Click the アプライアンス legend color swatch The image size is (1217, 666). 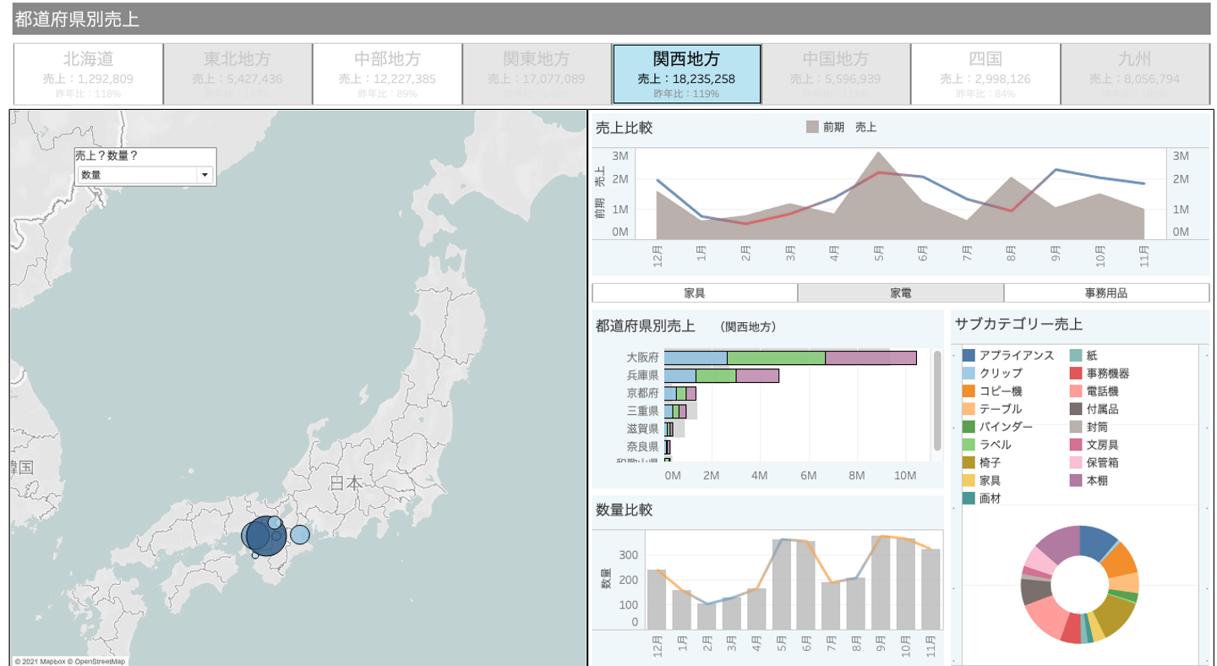click(969, 356)
